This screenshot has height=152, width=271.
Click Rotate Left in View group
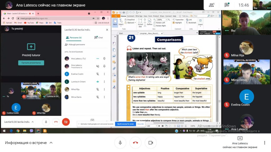coord(159,23)
